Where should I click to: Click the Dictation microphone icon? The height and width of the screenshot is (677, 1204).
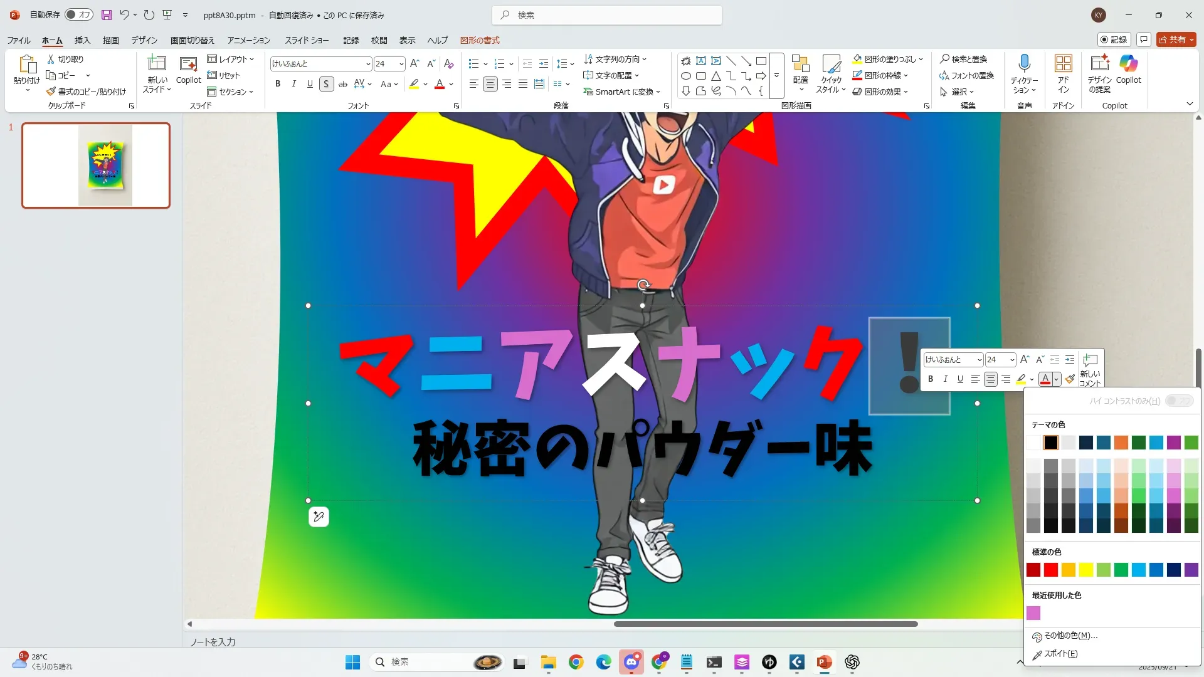point(1024,63)
